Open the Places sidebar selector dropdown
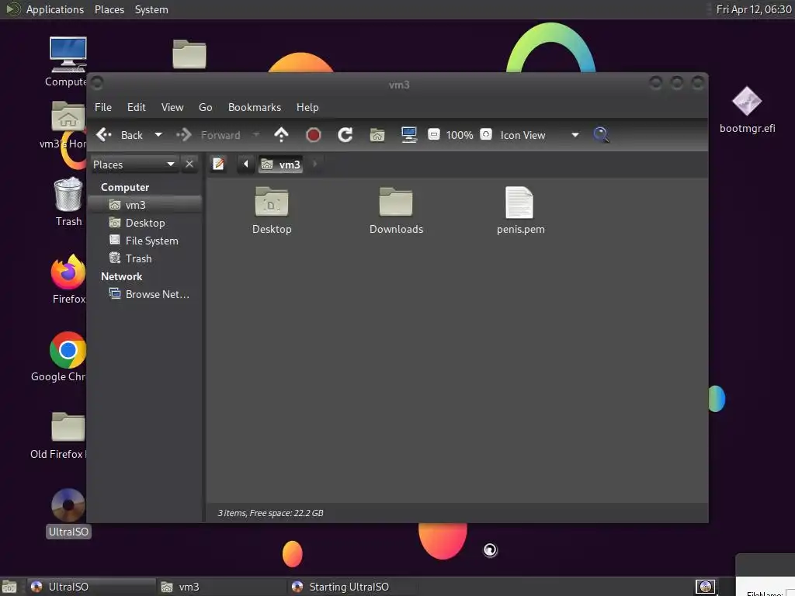 pos(134,165)
